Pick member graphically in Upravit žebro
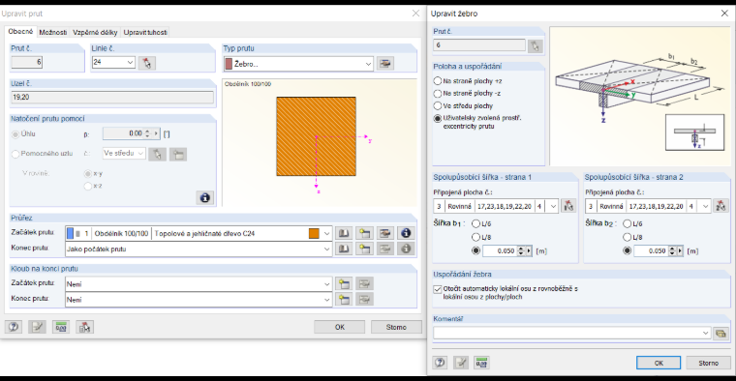 (x=536, y=45)
